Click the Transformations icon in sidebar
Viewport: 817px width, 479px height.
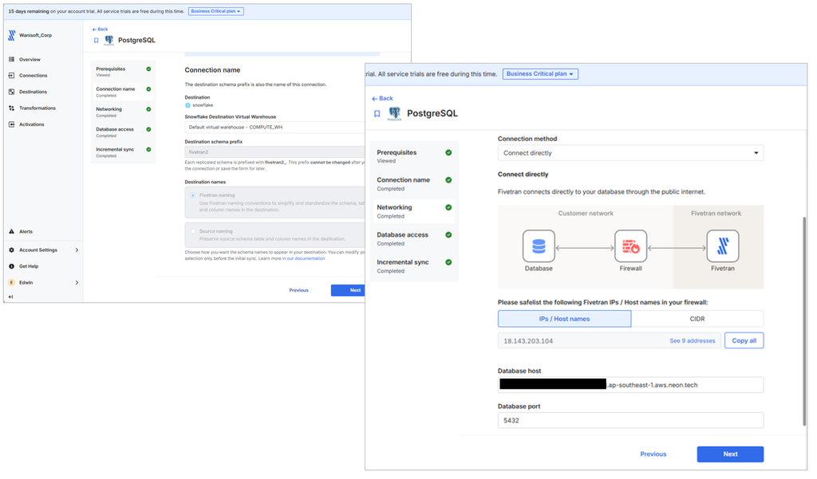(11, 108)
